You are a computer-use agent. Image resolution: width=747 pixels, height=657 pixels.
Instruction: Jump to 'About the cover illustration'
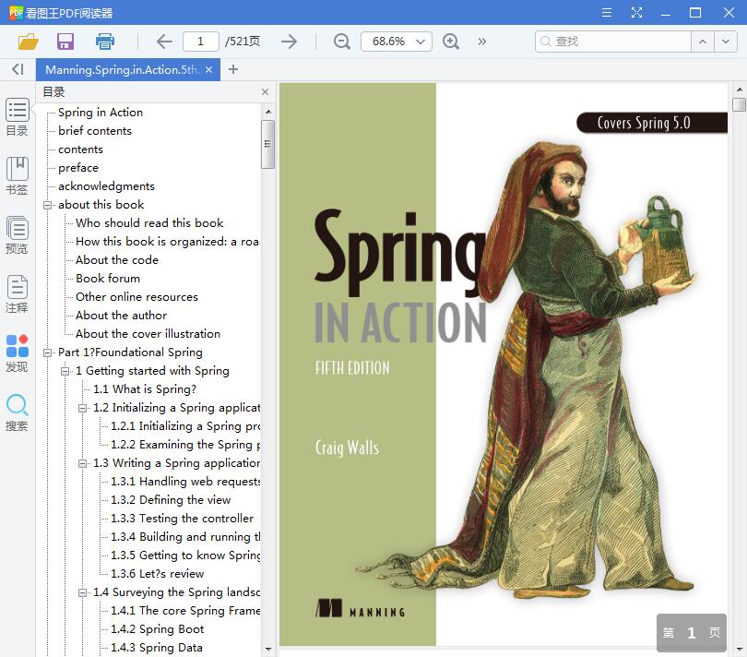pos(148,334)
